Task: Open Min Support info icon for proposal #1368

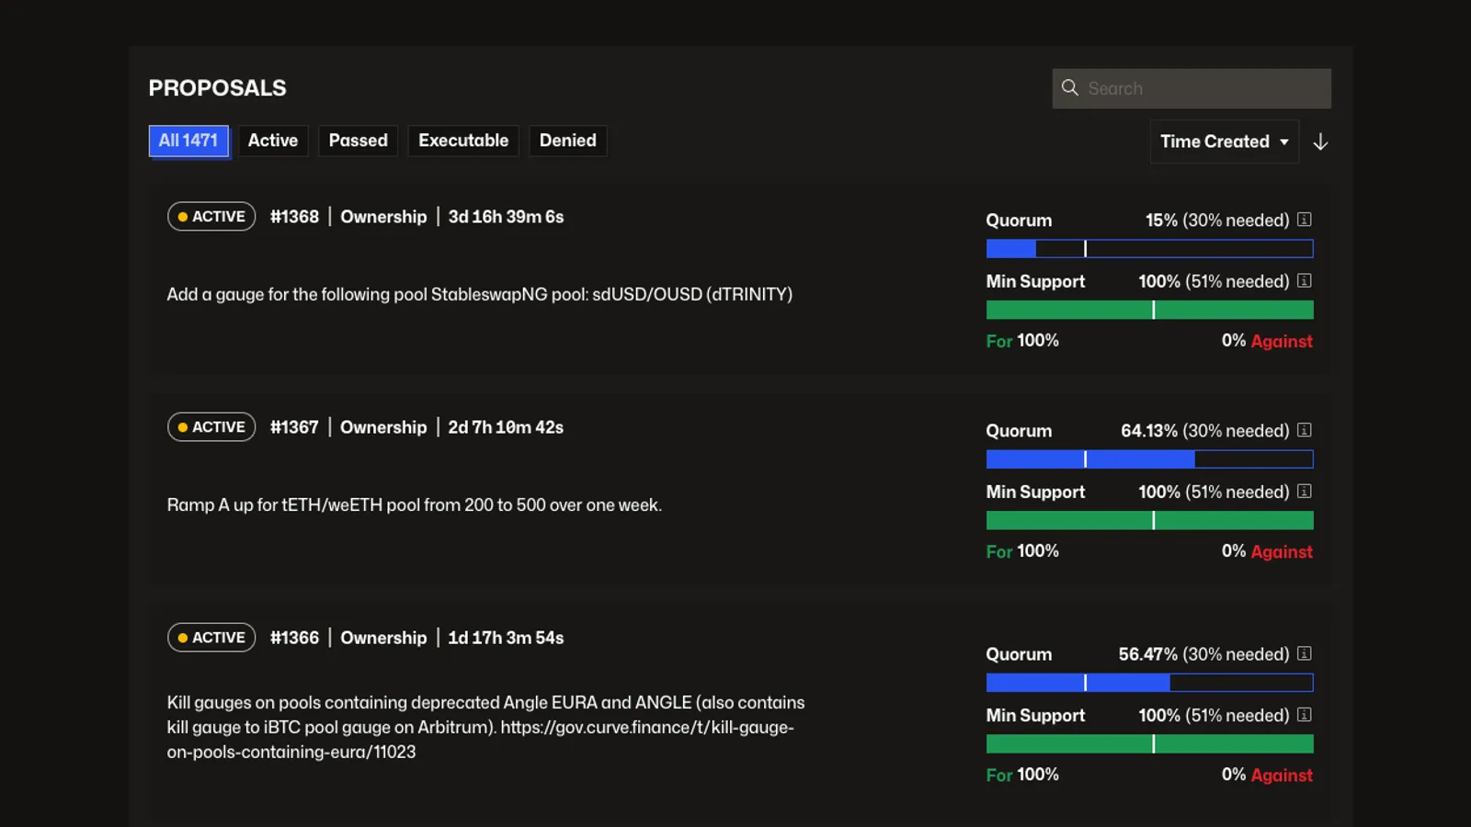Action: click(x=1305, y=281)
